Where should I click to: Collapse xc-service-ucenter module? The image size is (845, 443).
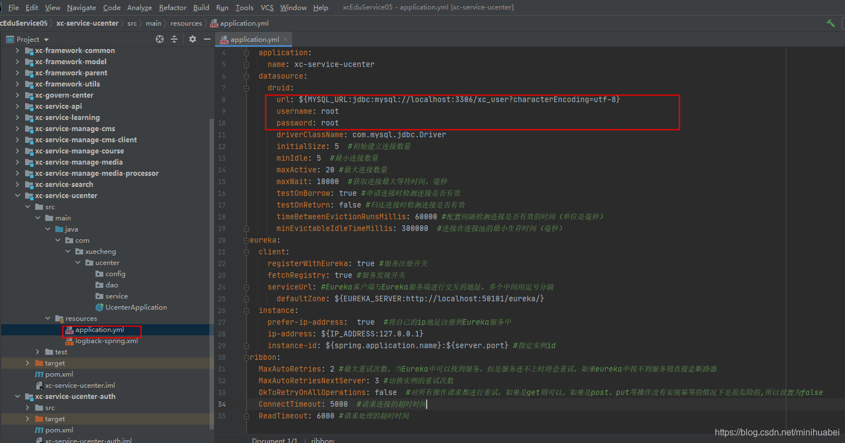pos(17,196)
